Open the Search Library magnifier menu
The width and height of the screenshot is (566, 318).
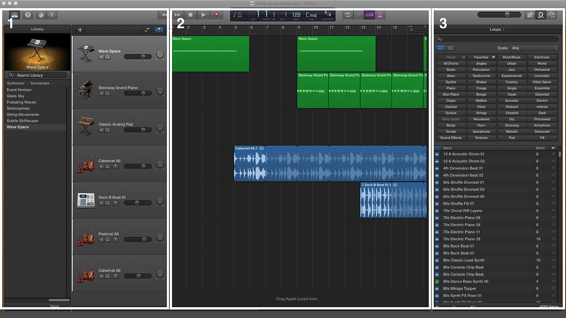tap(12, 75)
